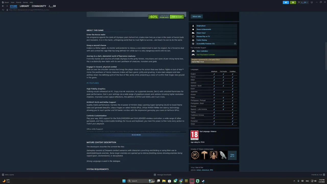Viewport: 327px width, 184px height.
Task: Click the Add a Game text
Action: tap(9, 175)
